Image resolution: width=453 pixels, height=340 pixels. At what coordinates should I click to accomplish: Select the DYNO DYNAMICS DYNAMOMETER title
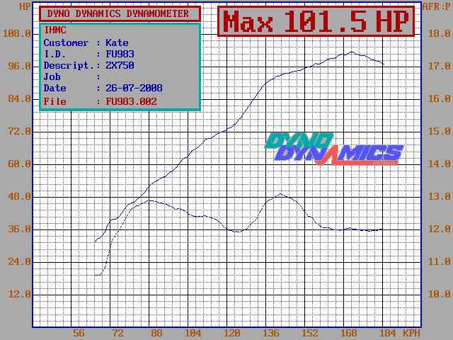[120, 13]
